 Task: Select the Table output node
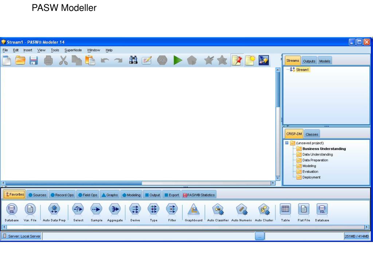285,212
